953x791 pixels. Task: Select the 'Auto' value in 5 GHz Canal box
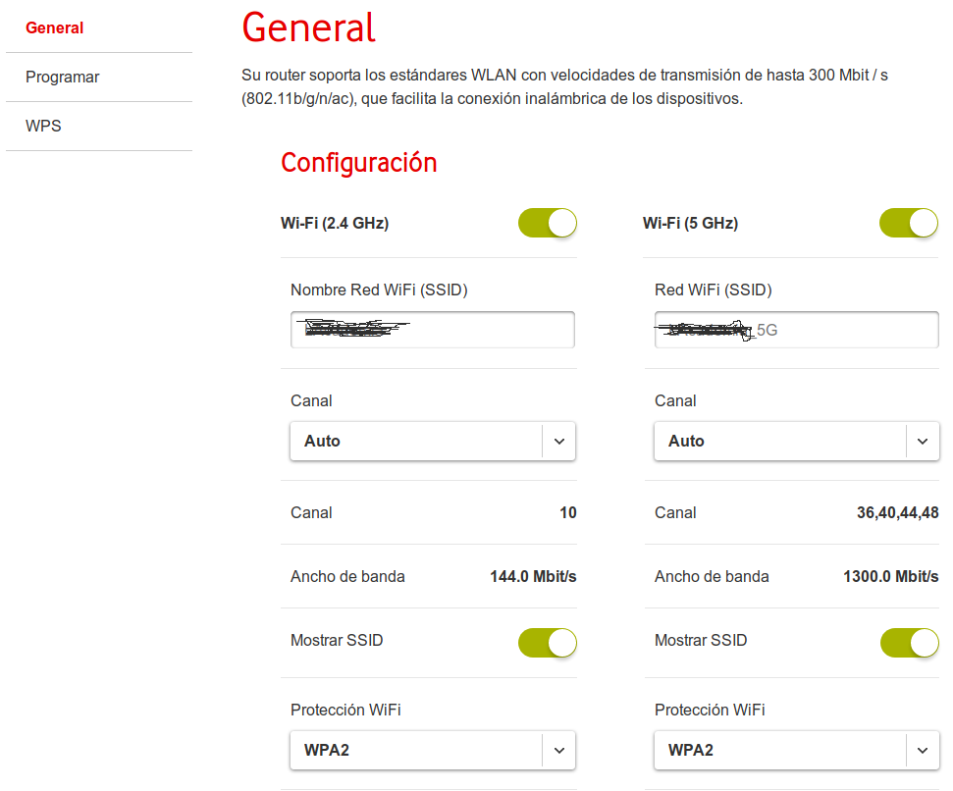(x=686, y=442)
